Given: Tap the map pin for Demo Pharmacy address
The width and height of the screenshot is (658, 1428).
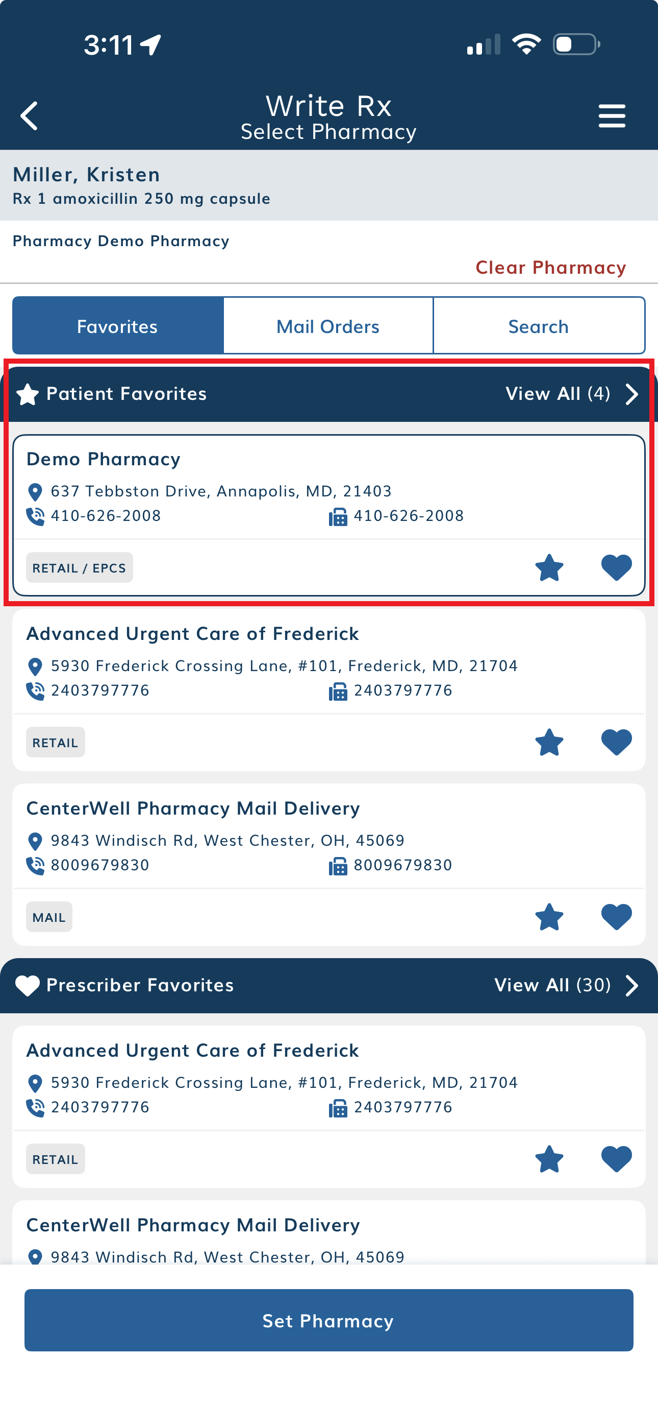Looking at the screenshot, I should [35, 492].
